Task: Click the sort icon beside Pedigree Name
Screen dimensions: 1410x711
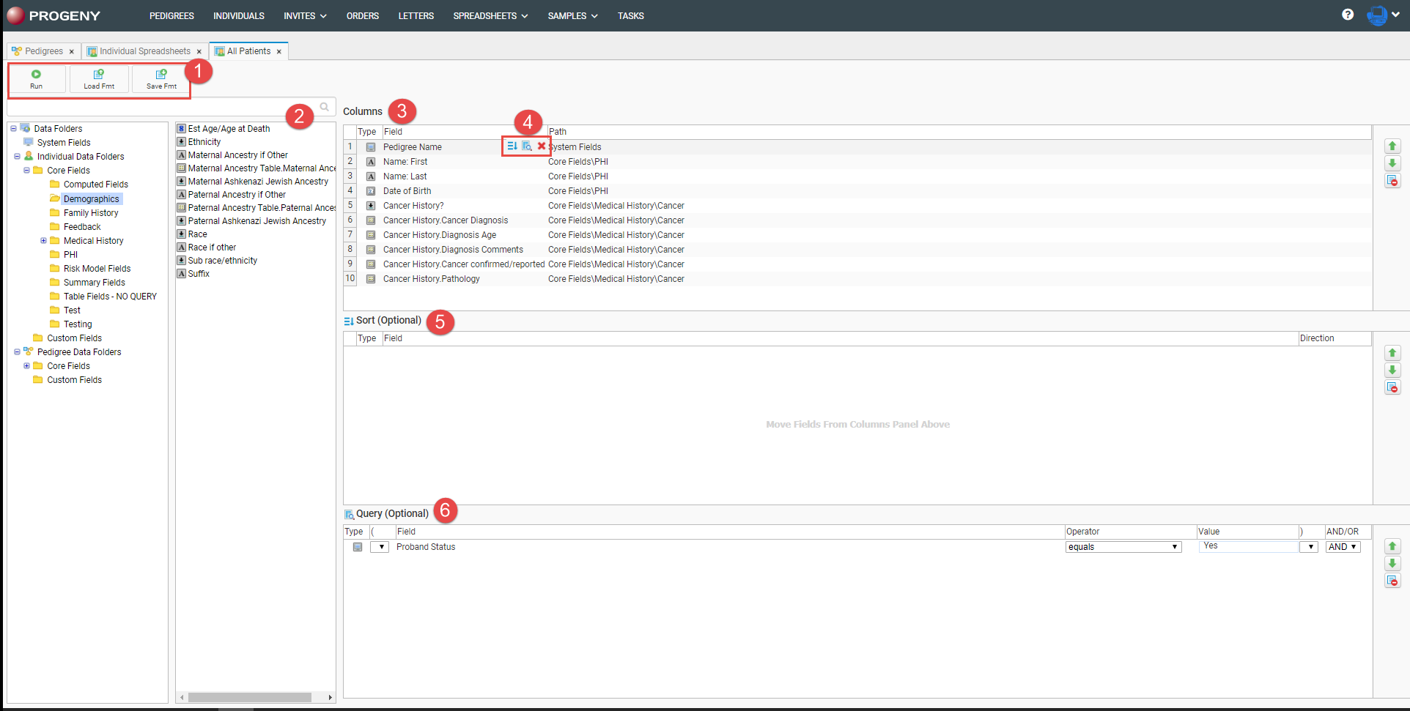Action: coord(512,146)
